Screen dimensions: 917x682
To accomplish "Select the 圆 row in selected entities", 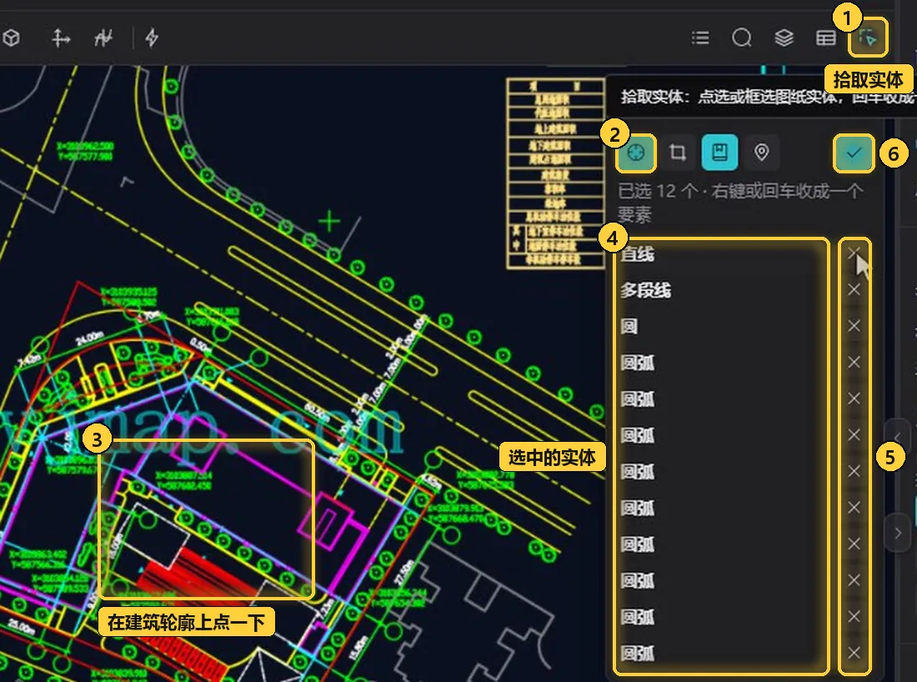I will (722, 326).
